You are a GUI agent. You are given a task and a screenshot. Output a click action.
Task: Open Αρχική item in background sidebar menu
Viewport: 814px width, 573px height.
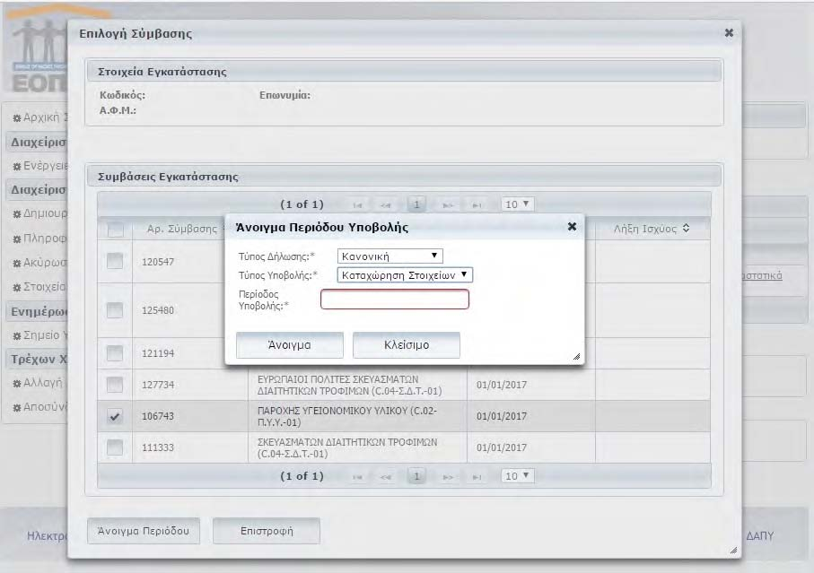coord(40,117)
